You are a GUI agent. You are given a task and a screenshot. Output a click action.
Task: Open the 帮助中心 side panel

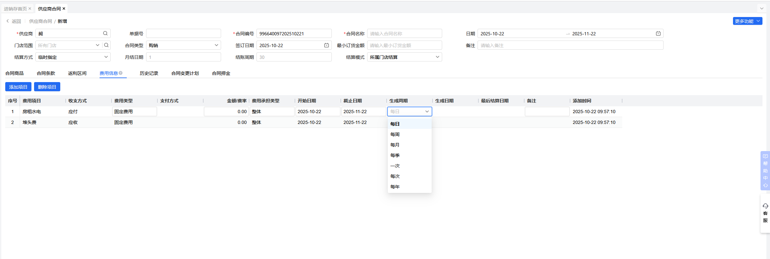coord(765,170)
